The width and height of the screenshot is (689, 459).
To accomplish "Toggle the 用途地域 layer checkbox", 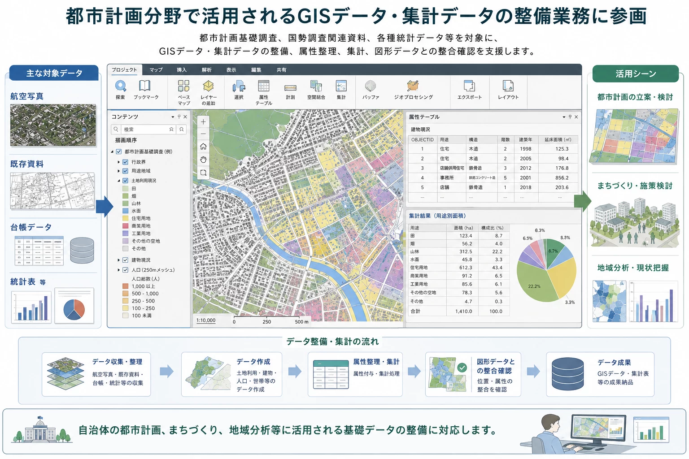I will (126, 171).
